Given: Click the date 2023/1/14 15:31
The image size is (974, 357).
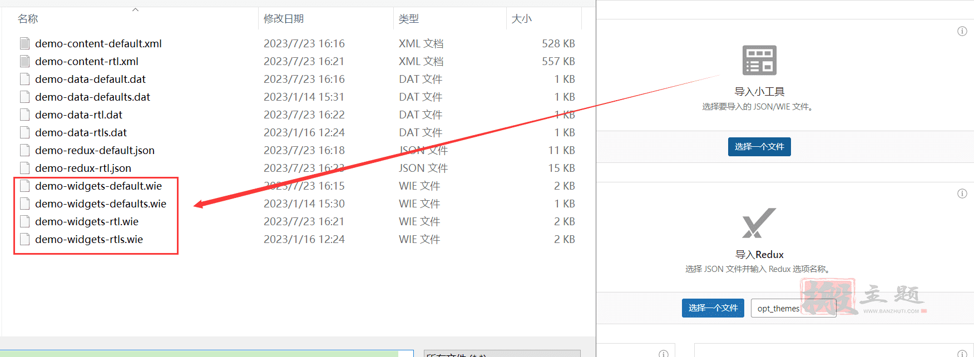Looking at the screenshot, I should coord(304,97).
